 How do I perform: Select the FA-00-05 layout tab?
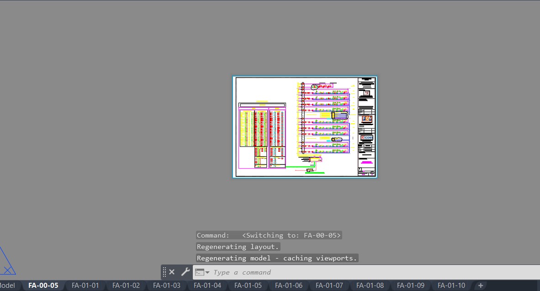click(x=43, y=286)
